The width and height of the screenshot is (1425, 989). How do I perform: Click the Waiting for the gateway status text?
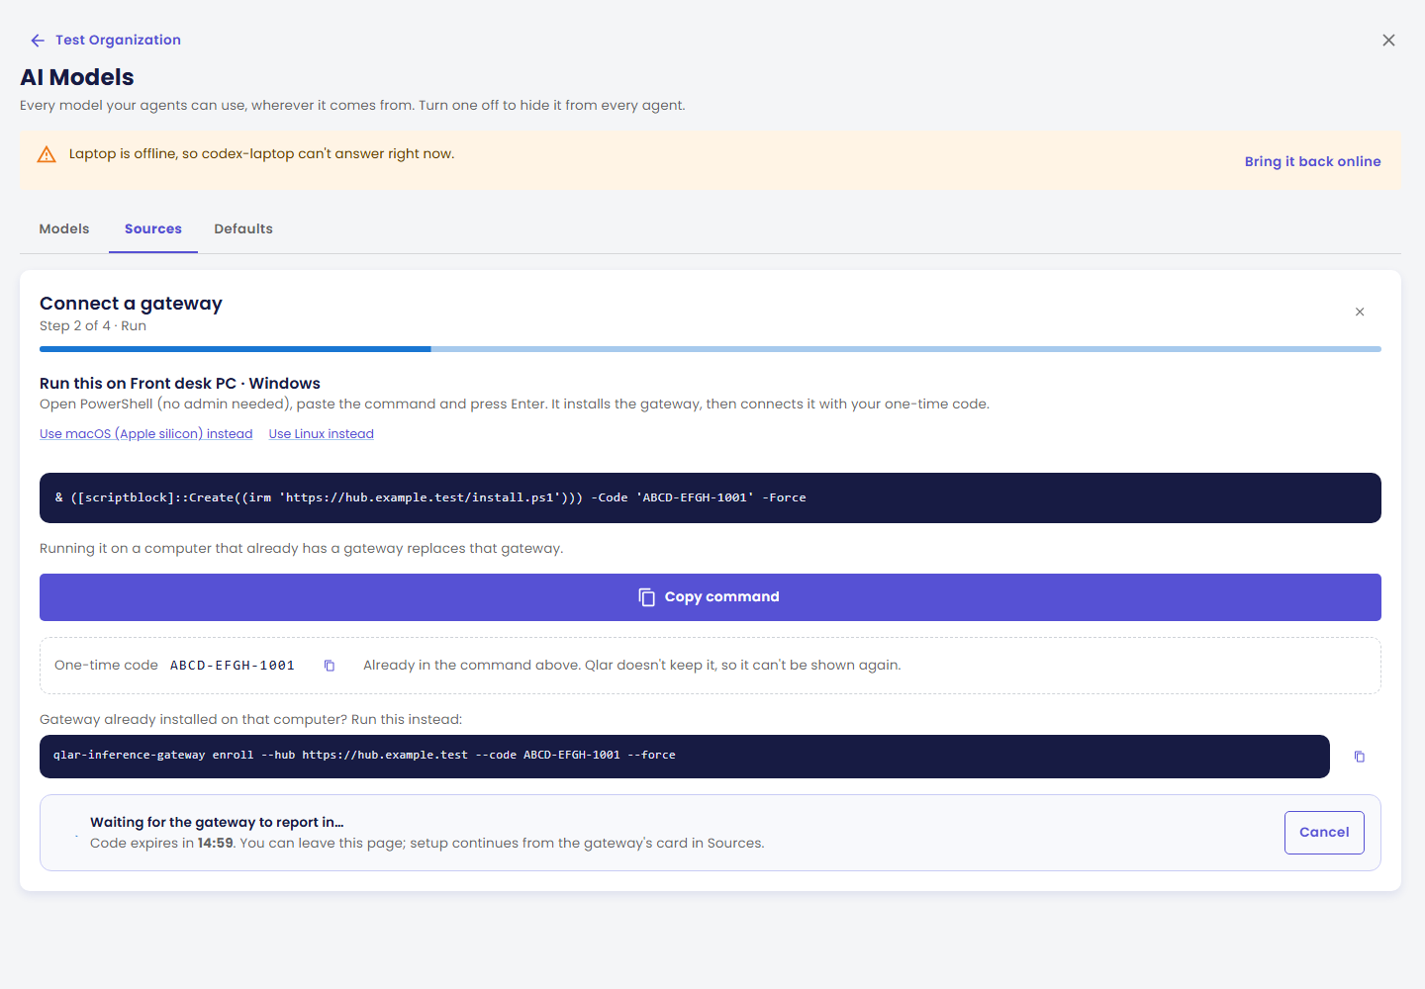click(217, 823)
